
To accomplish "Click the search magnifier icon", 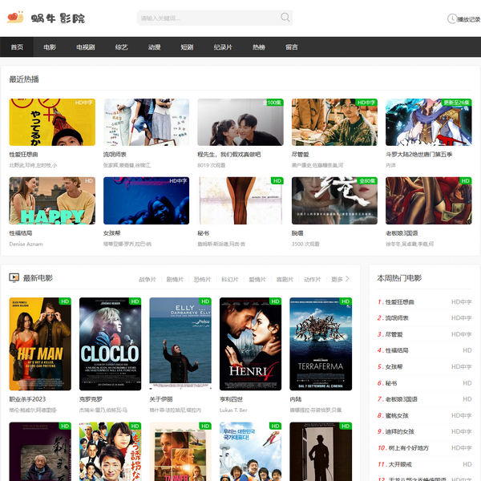I will click(x=285, y=18).
